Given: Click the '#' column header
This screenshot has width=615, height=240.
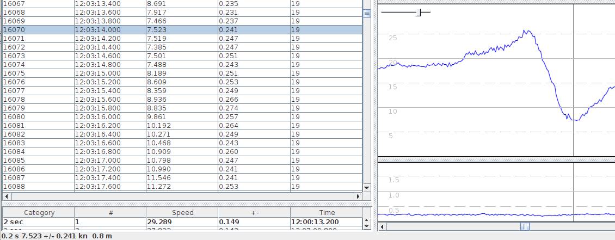Looking at the screenshot, I should [110, 213].
